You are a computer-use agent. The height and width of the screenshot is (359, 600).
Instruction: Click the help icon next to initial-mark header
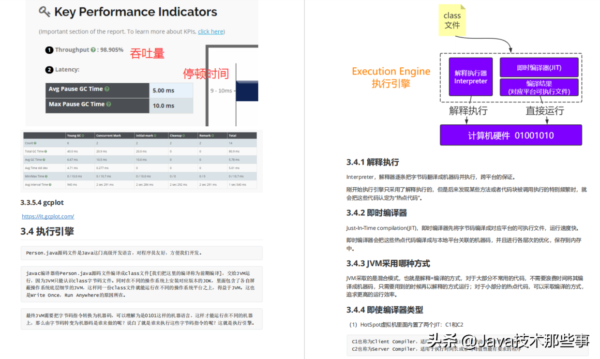point(154,135)
